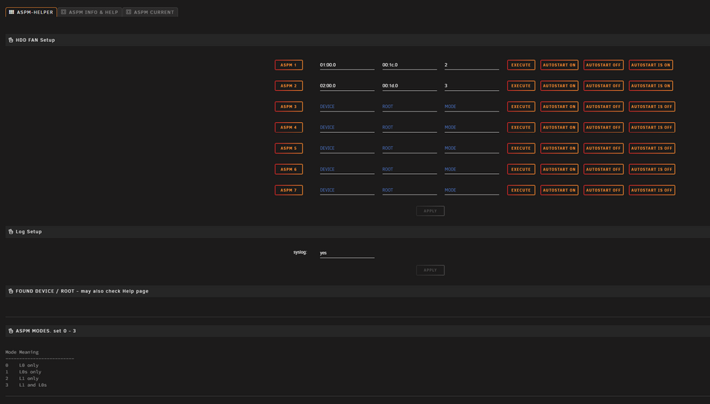
Task: Switch to the ASPM-HELPER tab
Action: click(x=31, y=12)
